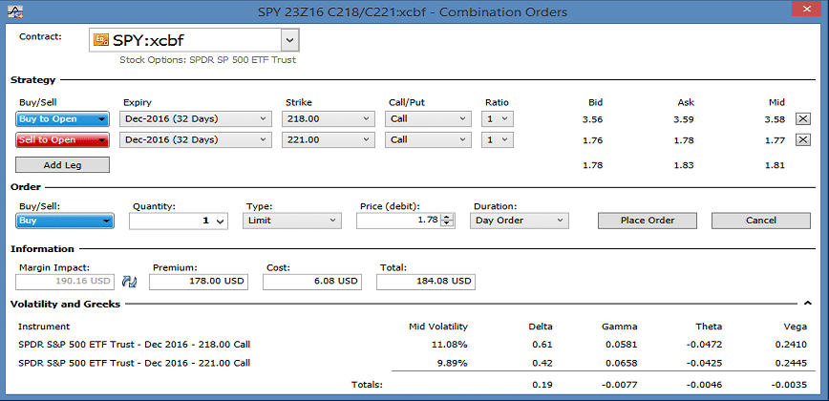Change order type from Limit
Screen dimensions: 829x401
(291, 221)
